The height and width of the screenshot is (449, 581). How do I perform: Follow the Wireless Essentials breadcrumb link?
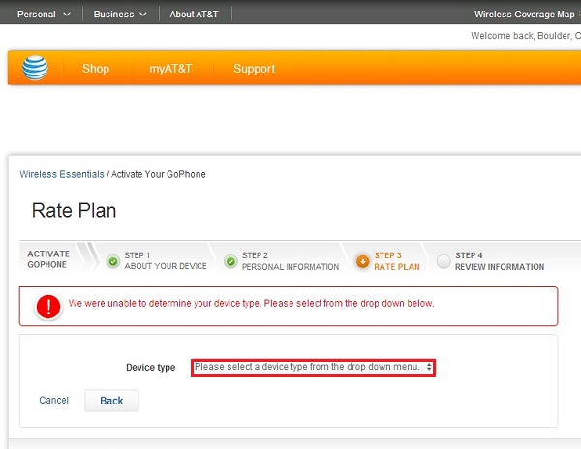tap(62, 174)
